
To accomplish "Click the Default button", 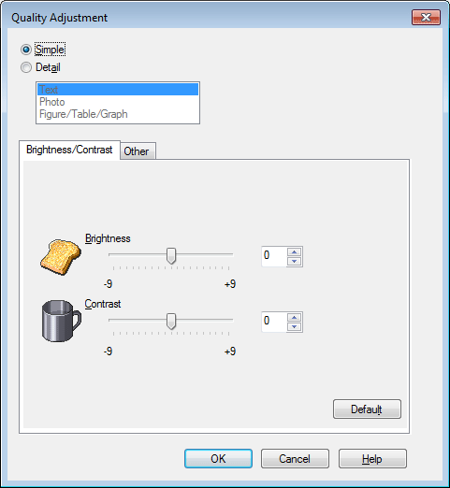I will tap(367, 409).
